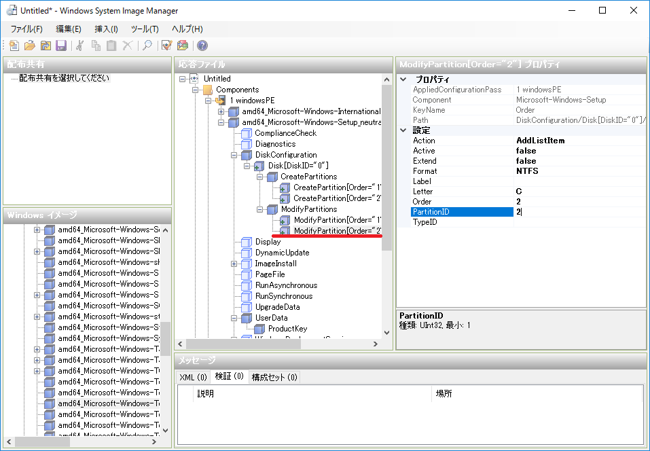Click the UpgradeData node icon

point(247,307)
